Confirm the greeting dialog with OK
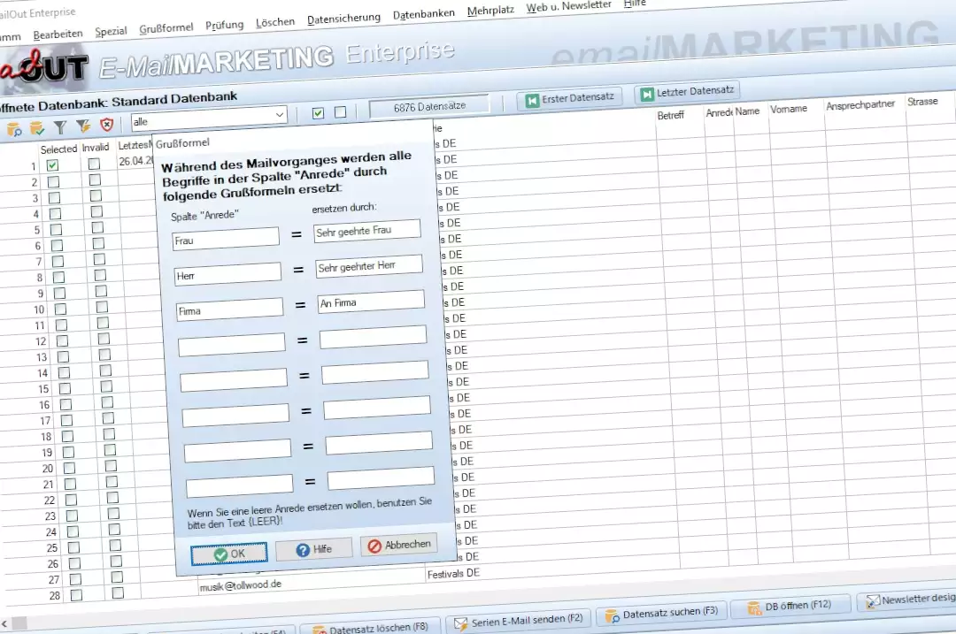The height and width of the screenshot is (634, 956). pos(228,554)
